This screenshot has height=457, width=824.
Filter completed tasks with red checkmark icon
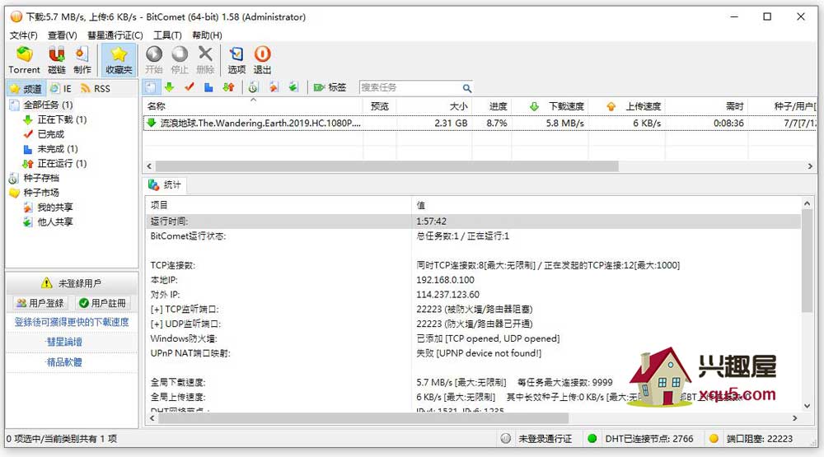point(190,87)
